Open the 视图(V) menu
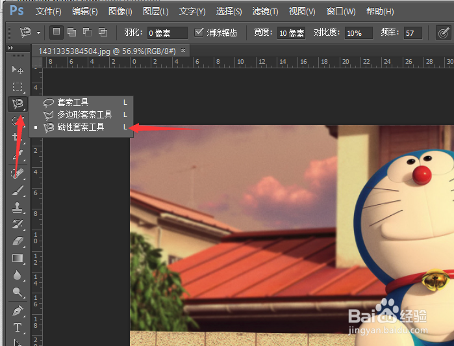 [x=302, y=11]
